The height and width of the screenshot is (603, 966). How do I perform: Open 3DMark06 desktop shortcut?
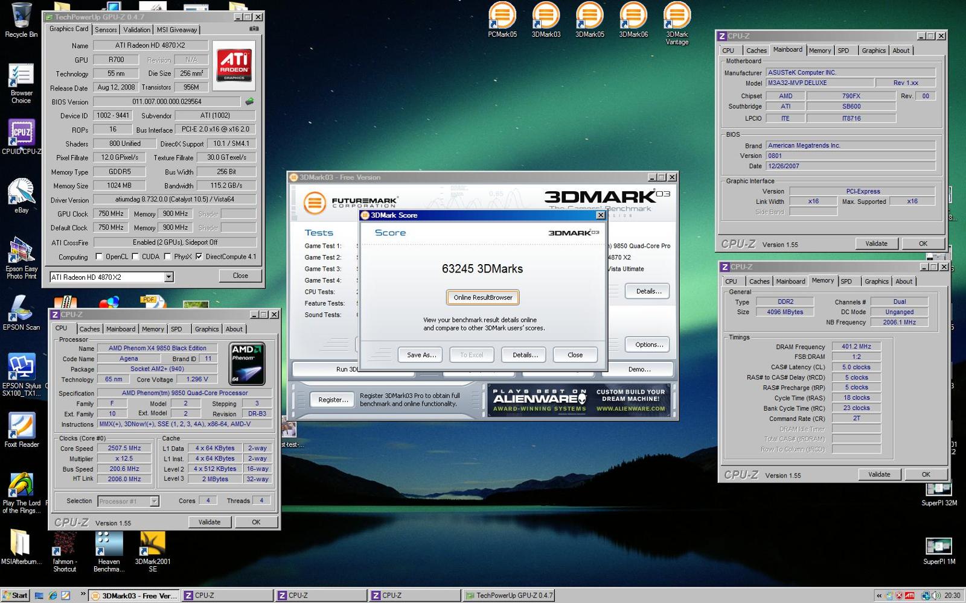[633, 20]
